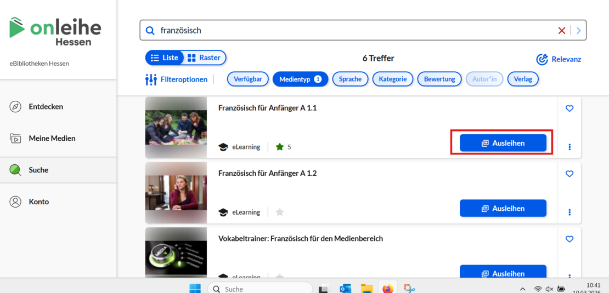Click the Onleihe Hessen logo
Screen dimensions: 609x293
pos(55,31)
